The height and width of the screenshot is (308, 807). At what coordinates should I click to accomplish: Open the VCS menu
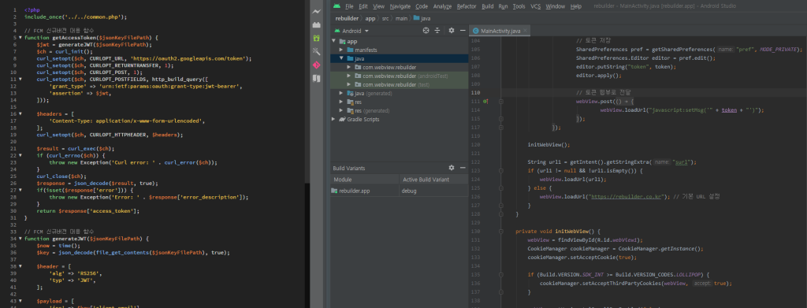tap(536, 6)
